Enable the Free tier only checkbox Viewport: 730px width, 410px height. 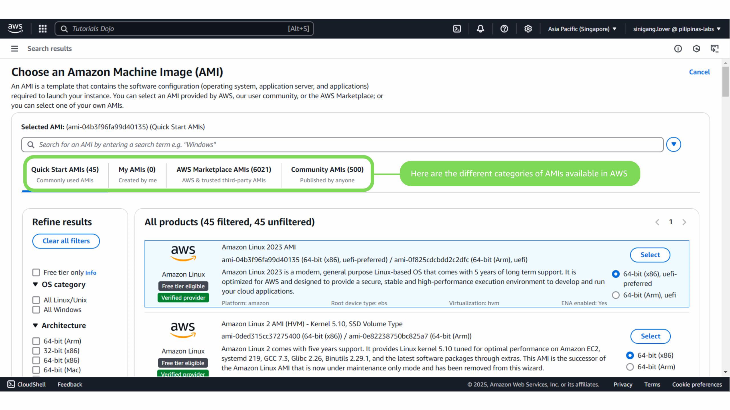(x=36, y=272)
